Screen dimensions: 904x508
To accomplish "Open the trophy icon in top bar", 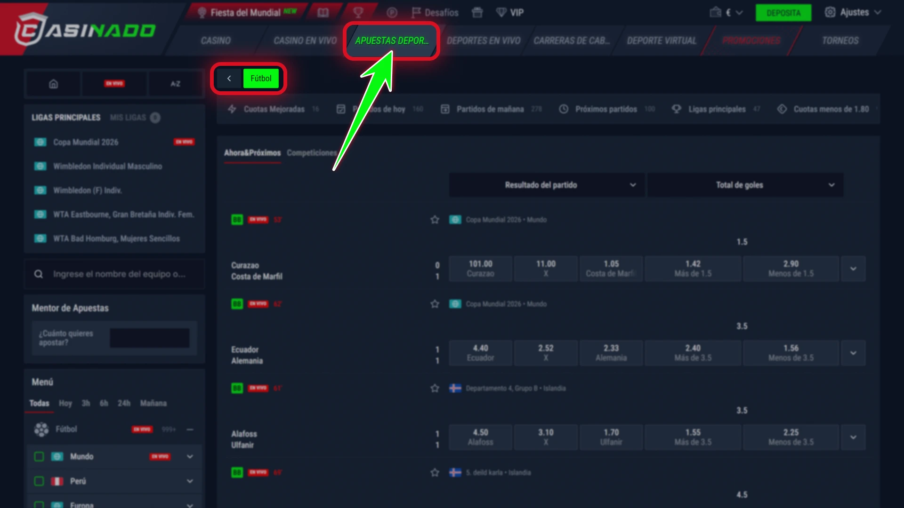I will point(358,13).
